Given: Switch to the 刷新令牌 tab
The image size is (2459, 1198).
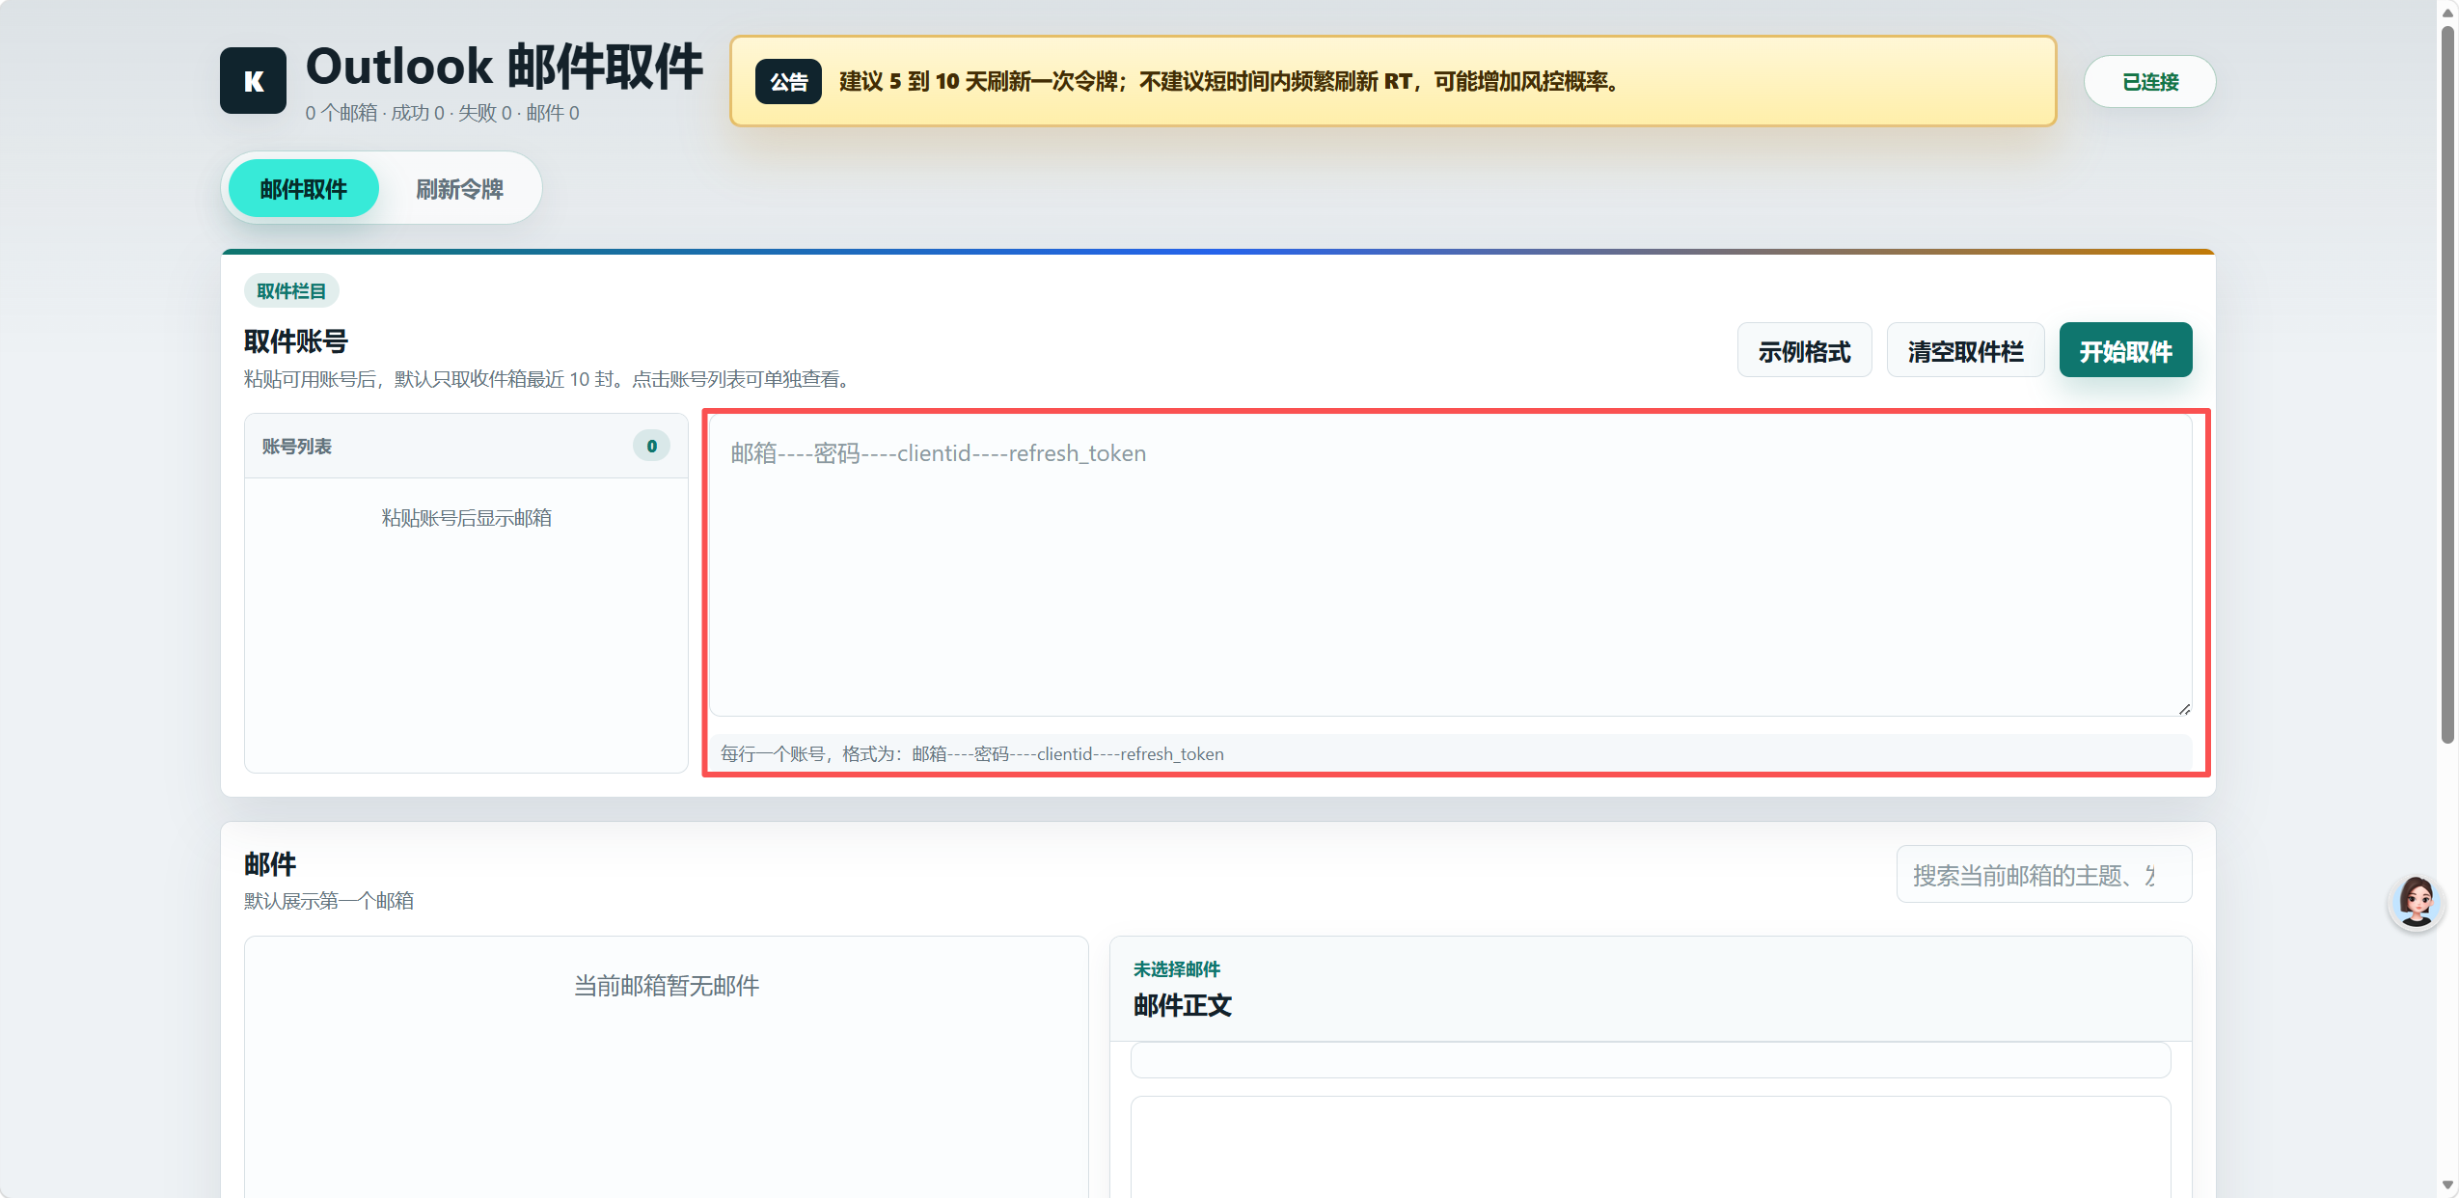Looking at the screenshot, I should [x=459, y=189].
